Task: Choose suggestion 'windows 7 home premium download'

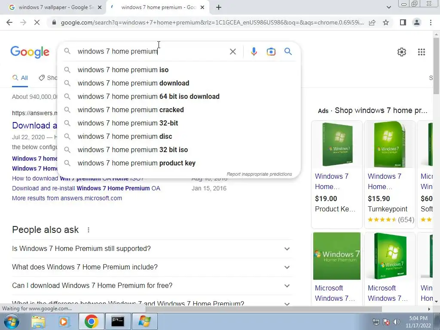Action: (179, 83)
